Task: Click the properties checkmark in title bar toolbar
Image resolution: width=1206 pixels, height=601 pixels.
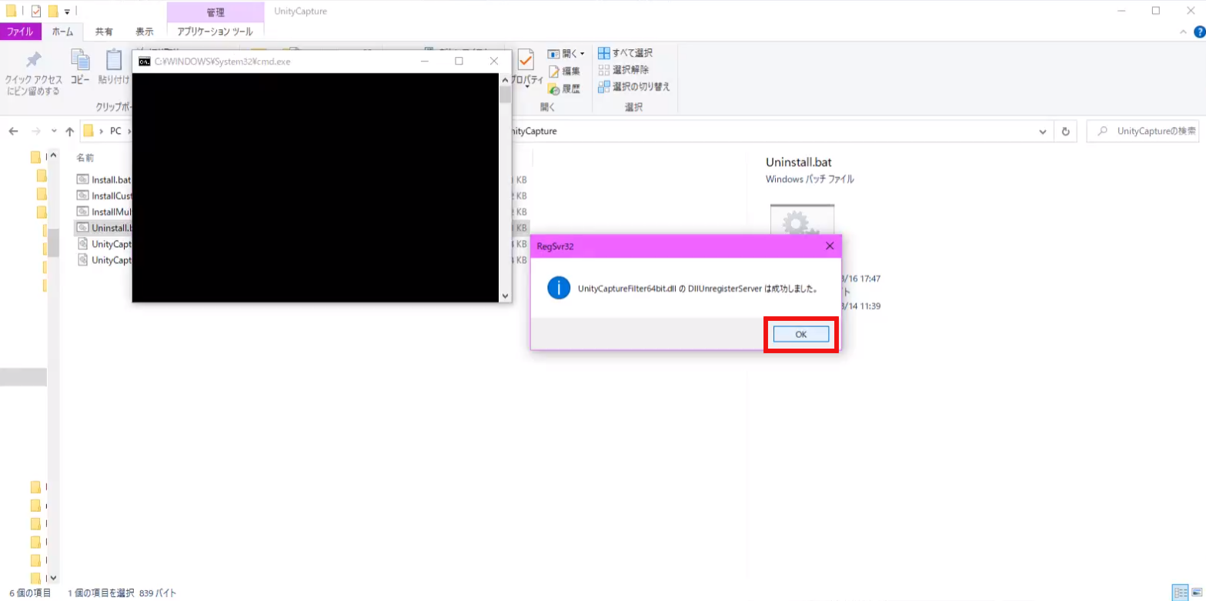Action: [35, 11]
